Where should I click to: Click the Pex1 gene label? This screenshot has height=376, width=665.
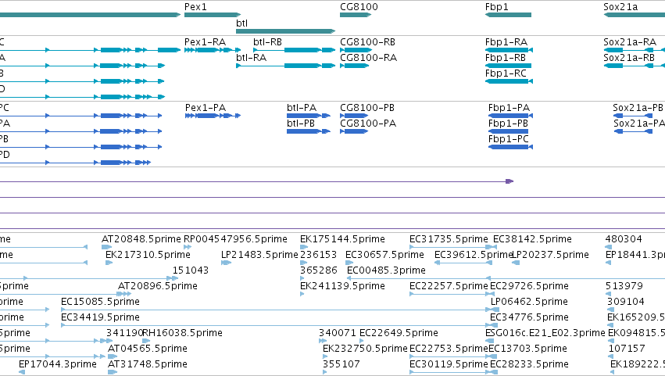click(x=195, y=7)
